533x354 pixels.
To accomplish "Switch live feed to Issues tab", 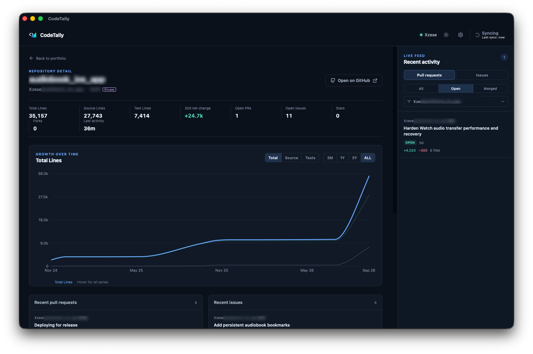I will [482, 75].
